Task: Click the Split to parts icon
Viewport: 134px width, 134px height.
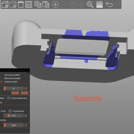Action: click(81, 4)
